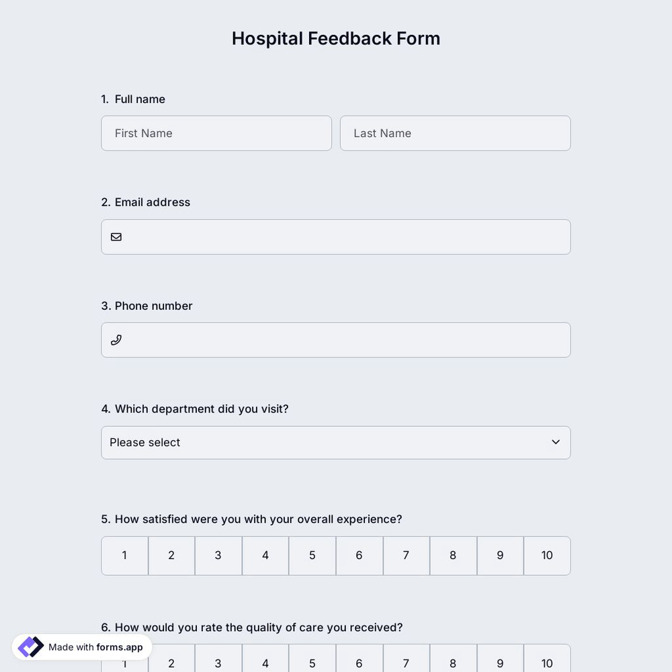Select rating 7 for overall experience

(406, 555)
